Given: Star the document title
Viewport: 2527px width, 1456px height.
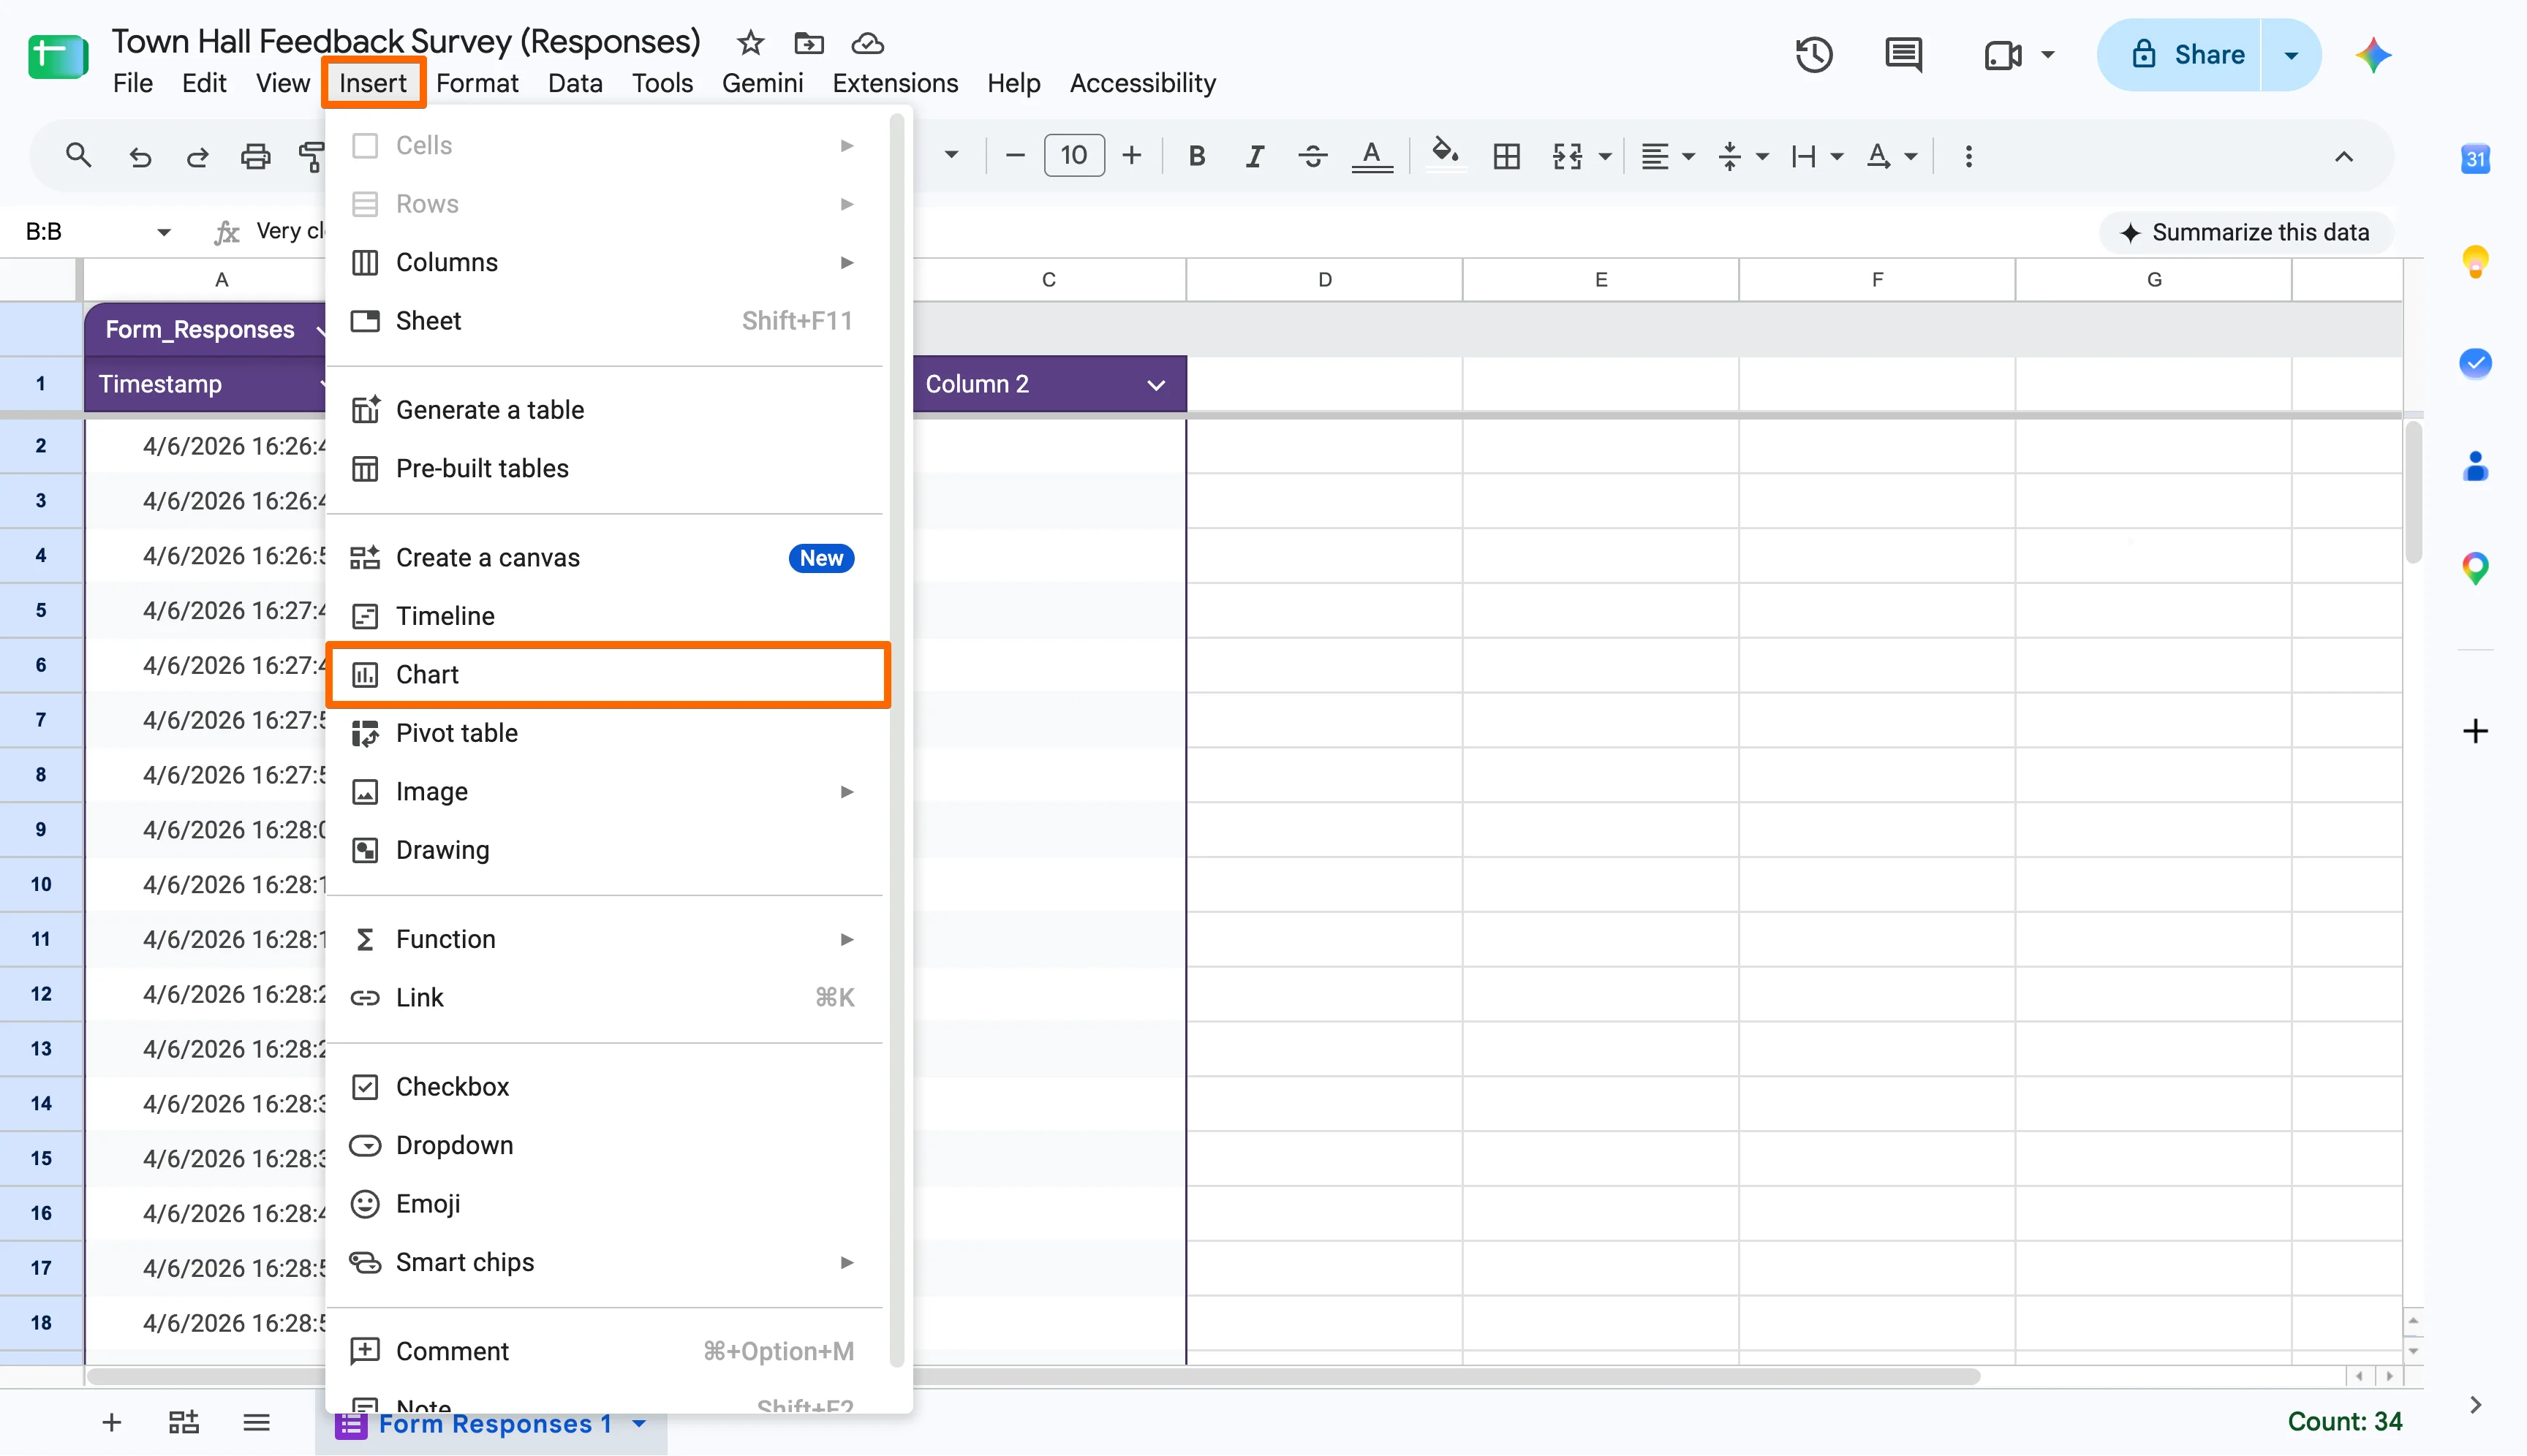Looking at the screenshot, I should coord(749,43).
